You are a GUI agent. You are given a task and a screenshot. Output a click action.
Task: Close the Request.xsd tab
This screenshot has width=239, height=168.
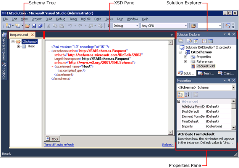point(32,35)
